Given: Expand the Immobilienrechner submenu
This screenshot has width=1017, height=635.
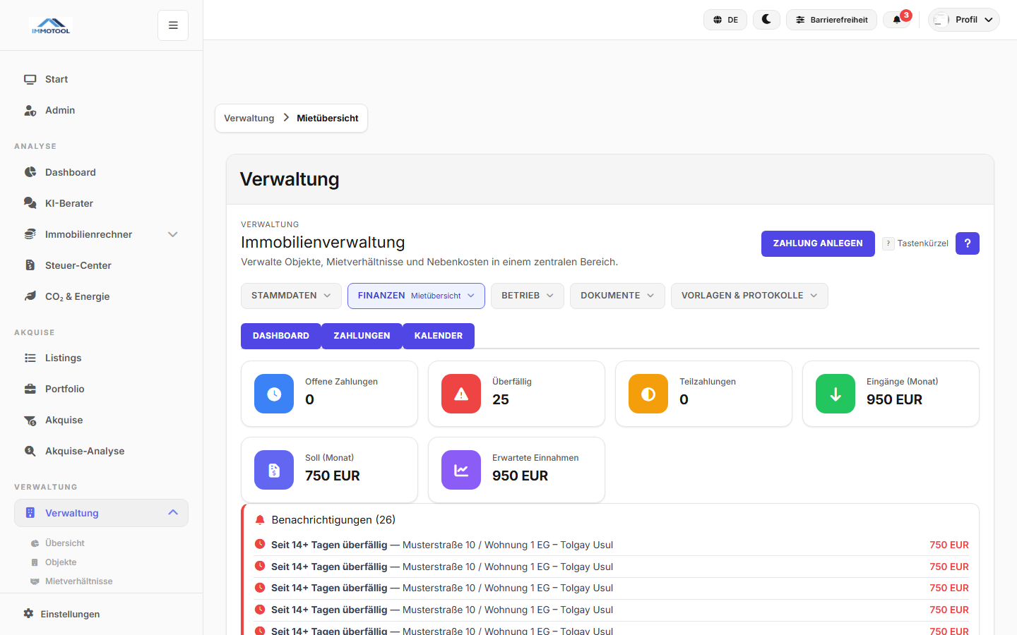Looking at the screenshot, I should click(x=173, y=234).
